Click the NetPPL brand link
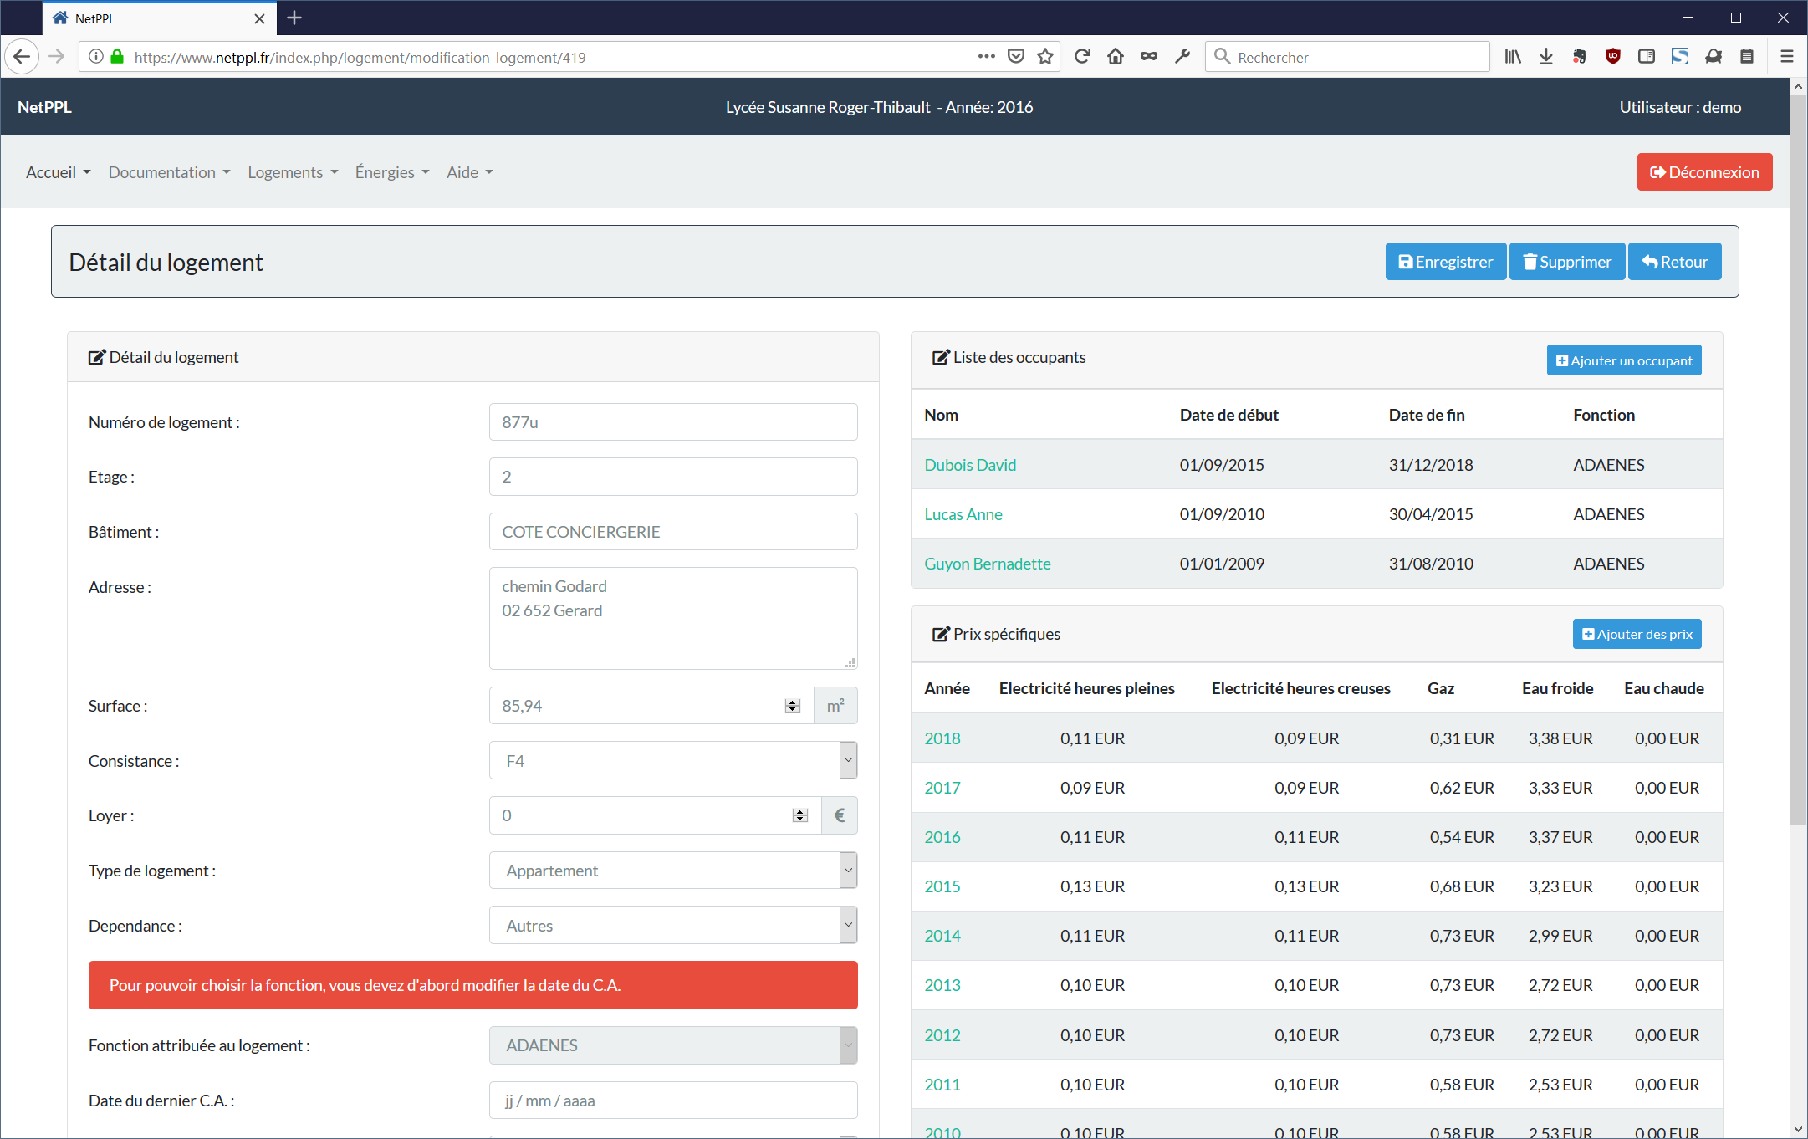Viewport: 1808px width, 1139px height. pos(44,107)
